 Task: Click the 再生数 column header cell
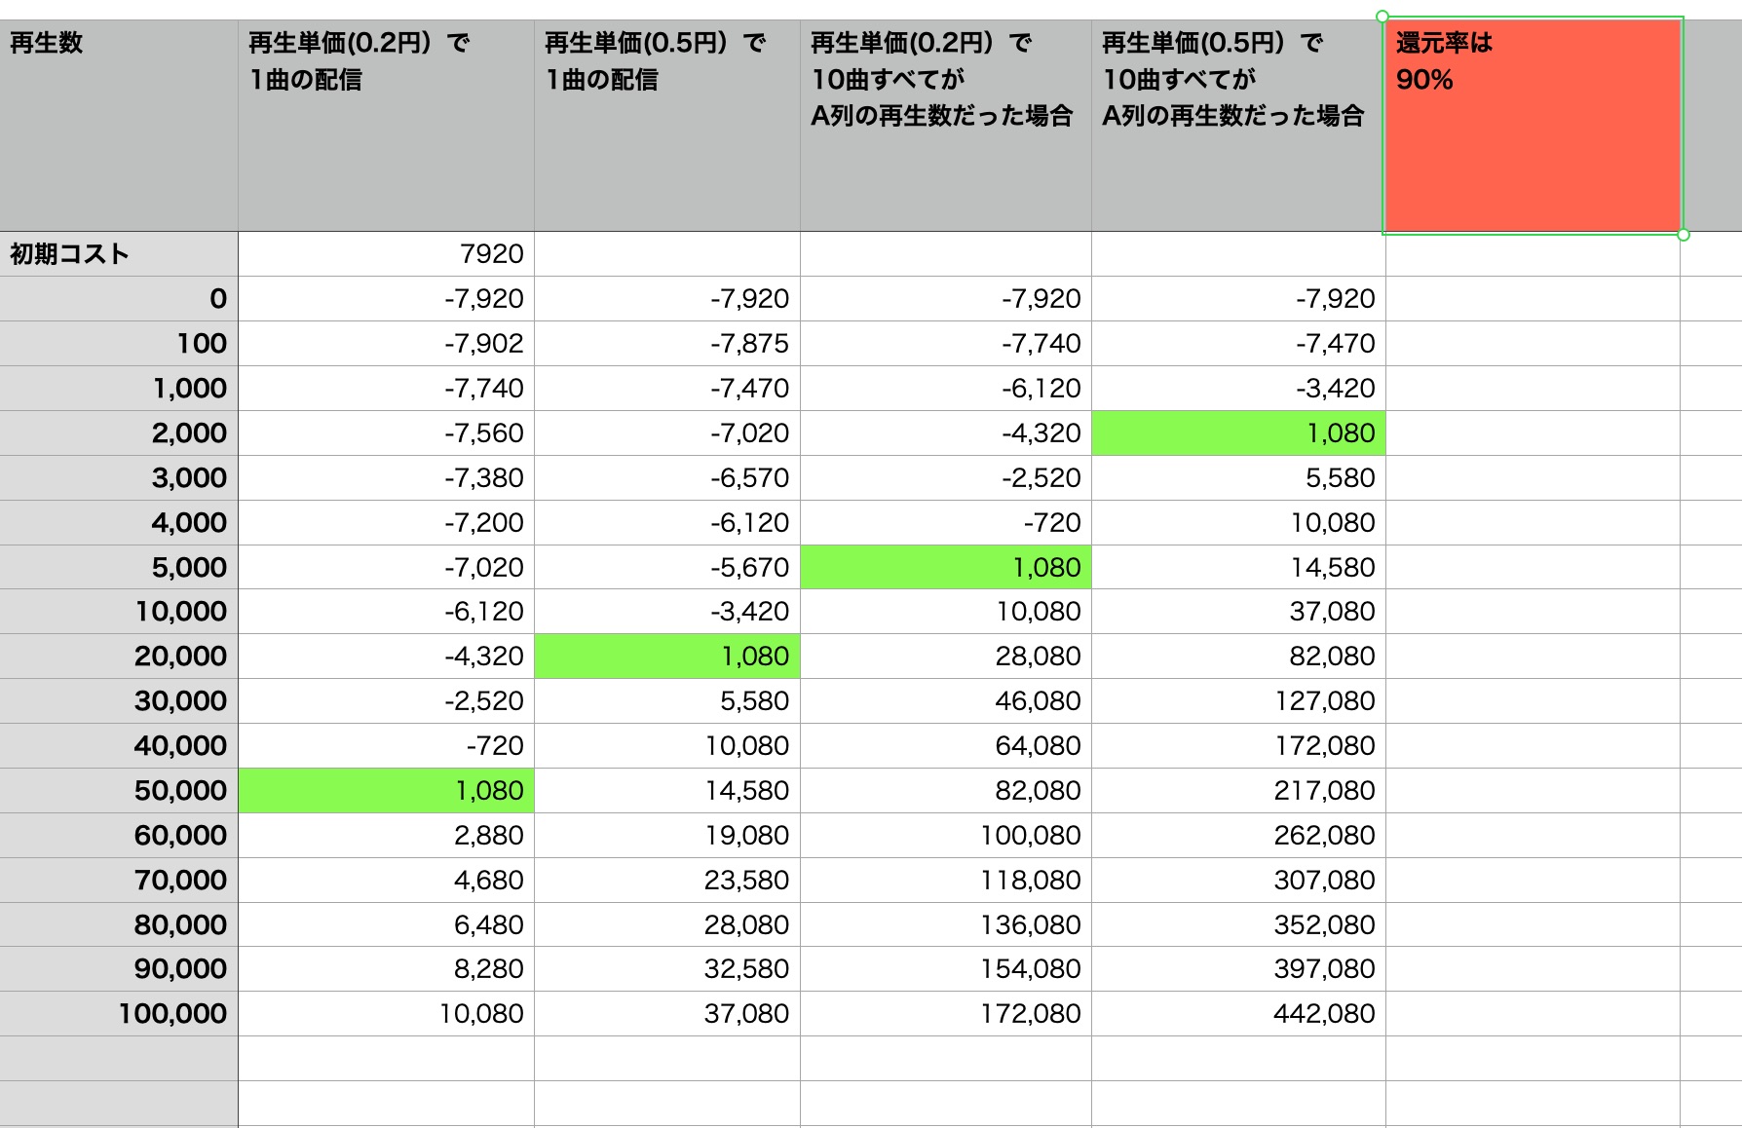(119, 127)
